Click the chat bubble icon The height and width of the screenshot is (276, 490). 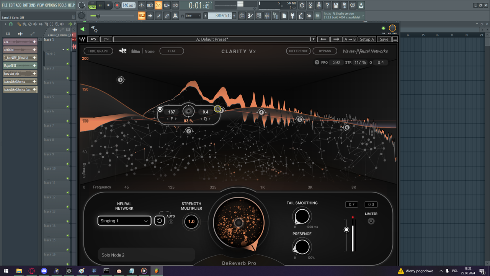coord(353,5)
